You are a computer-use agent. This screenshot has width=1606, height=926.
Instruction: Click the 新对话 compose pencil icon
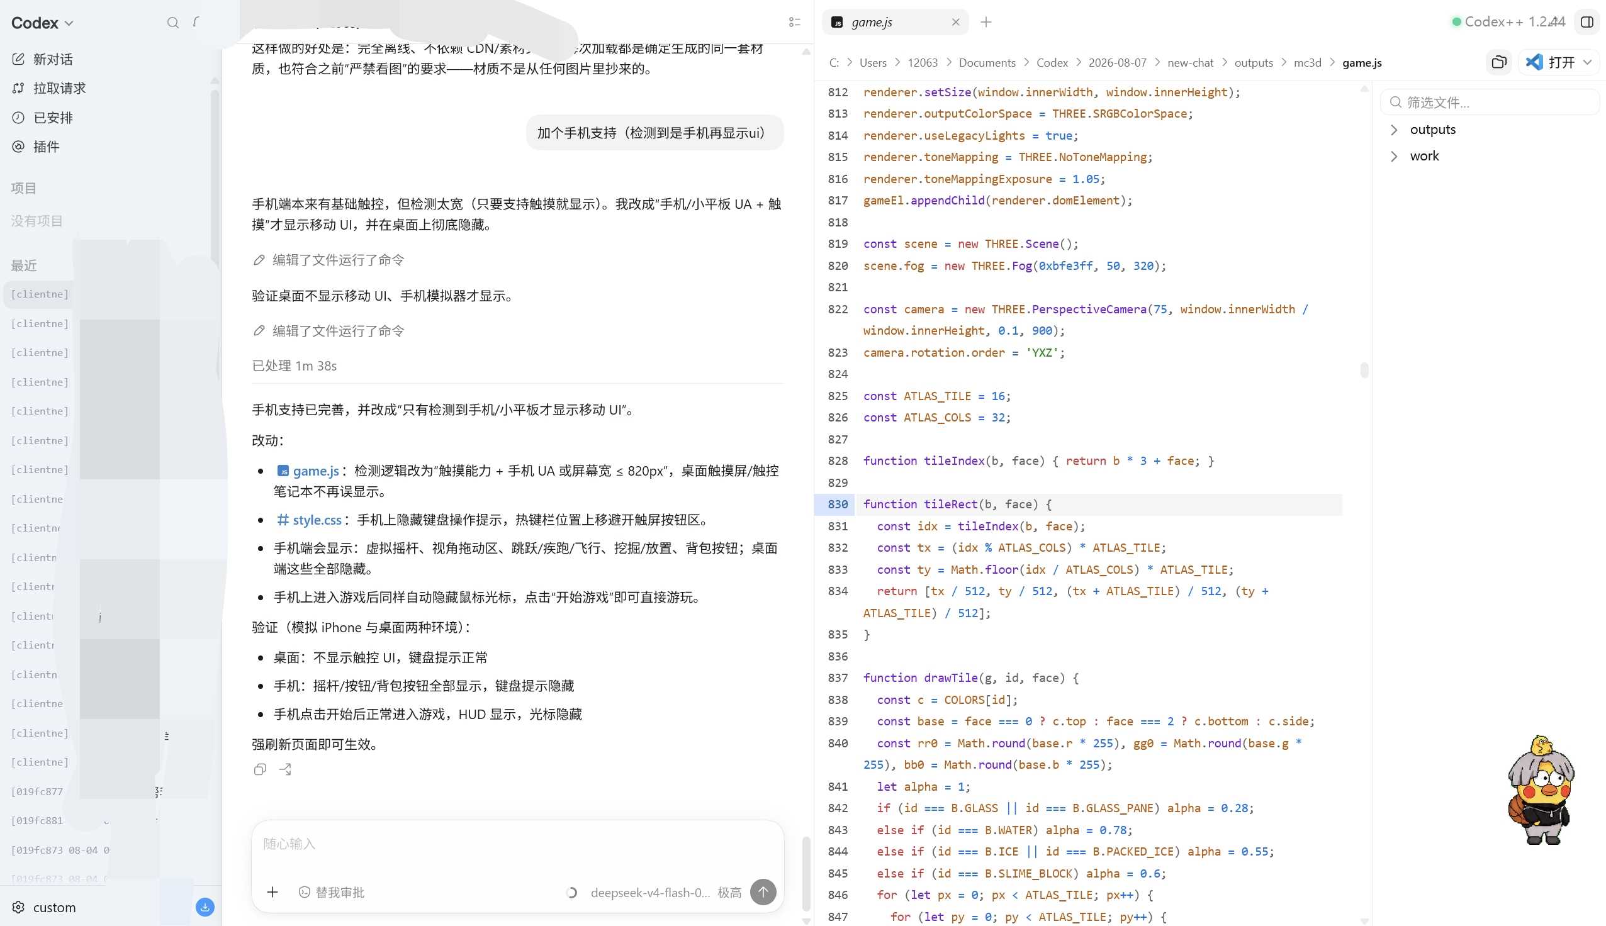point(18,59)
